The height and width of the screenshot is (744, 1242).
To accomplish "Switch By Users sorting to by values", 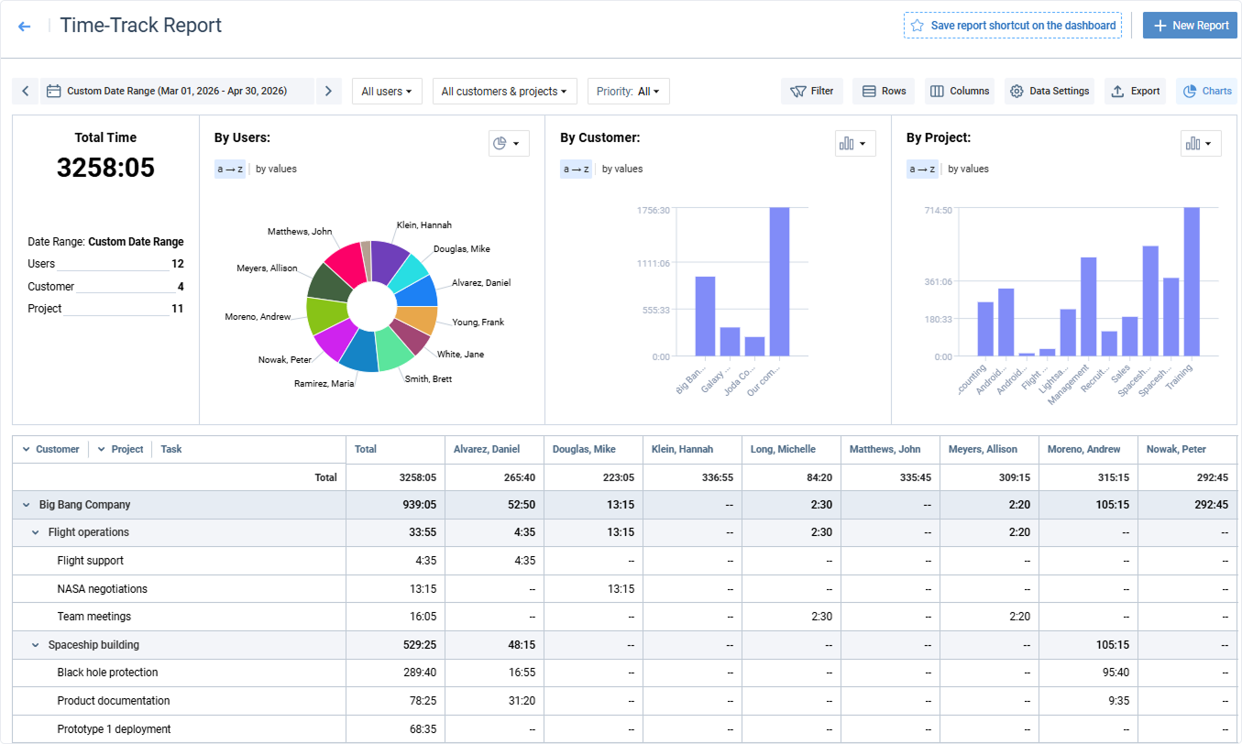I will coord(276,169).
